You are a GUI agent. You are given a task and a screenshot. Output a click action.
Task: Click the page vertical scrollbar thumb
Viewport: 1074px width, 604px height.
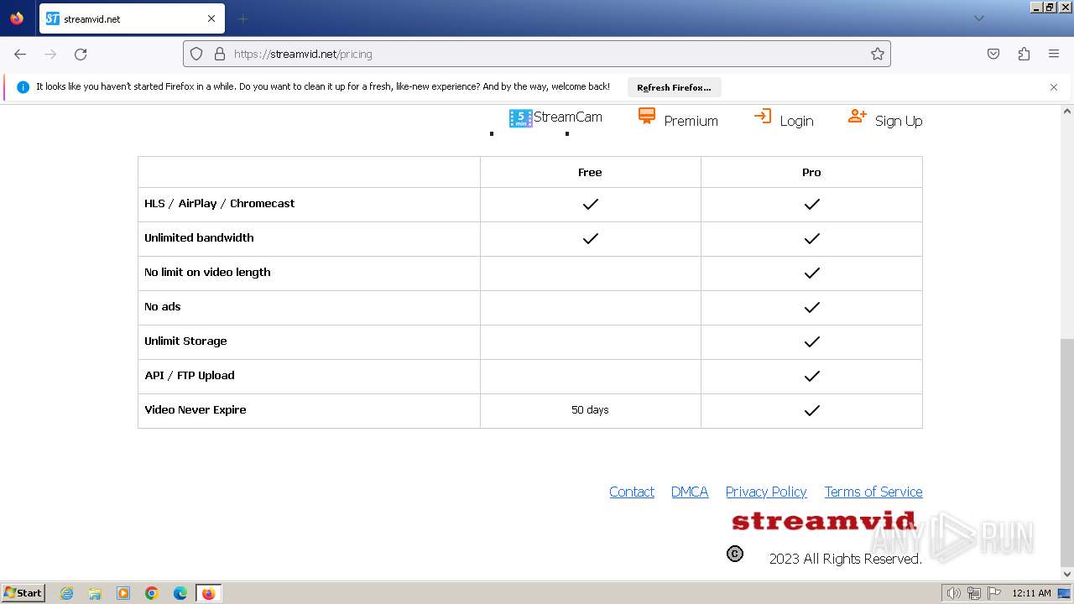coord(1066,451)
